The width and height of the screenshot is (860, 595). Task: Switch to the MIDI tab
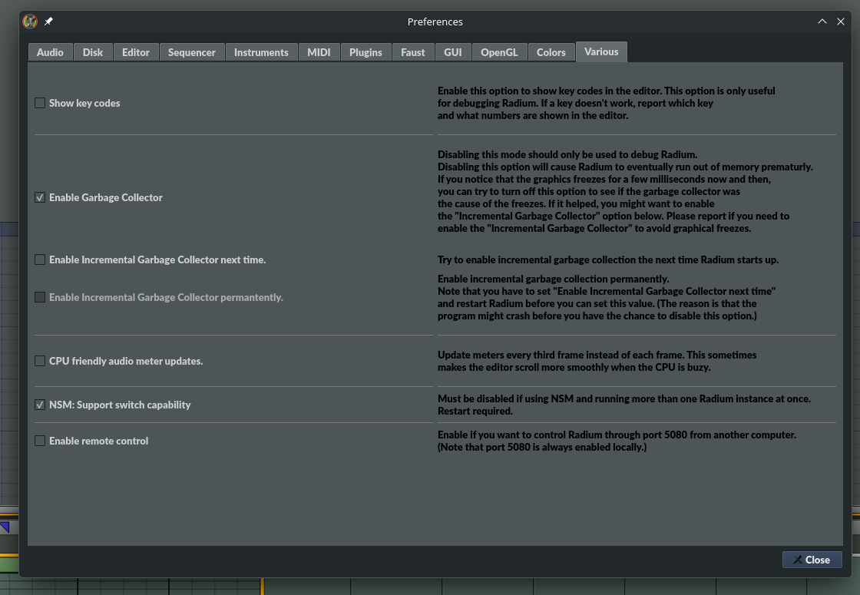319,52
